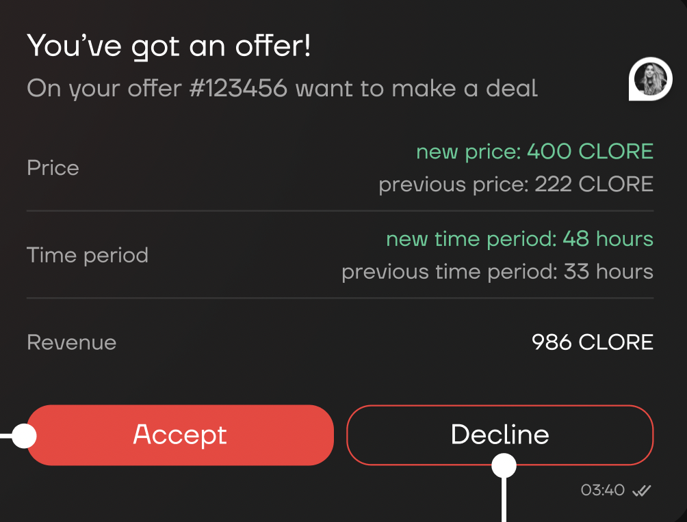Click the divider line above the Revenue row
Viewport: 687px width, 522px height.
[340, 298]
